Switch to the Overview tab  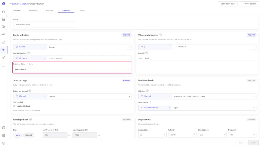[17, 10]
